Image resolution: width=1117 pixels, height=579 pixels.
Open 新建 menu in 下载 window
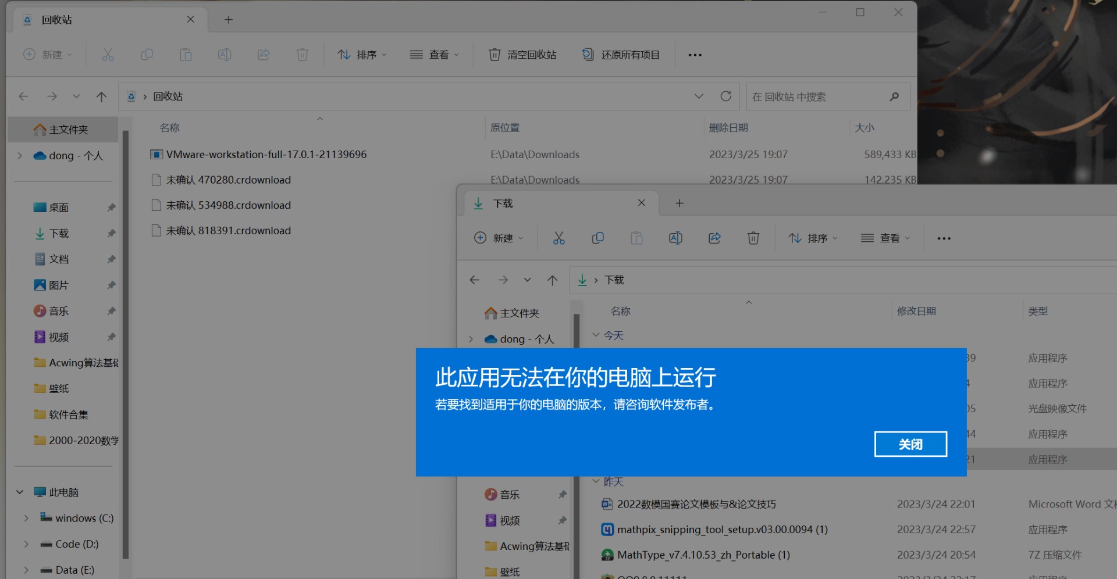(x=499, y=238)
